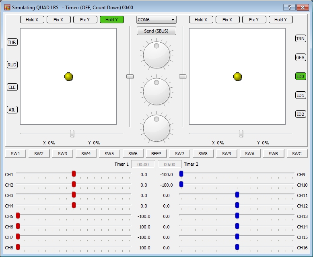Select the ID1 flight mode
The height and width of the screenshot is (257, 313).
301,95
